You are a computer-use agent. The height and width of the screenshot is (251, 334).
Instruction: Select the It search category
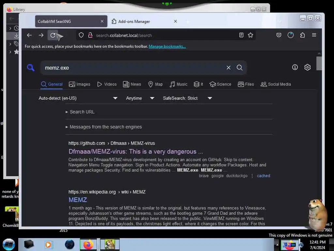pos(198,84)
